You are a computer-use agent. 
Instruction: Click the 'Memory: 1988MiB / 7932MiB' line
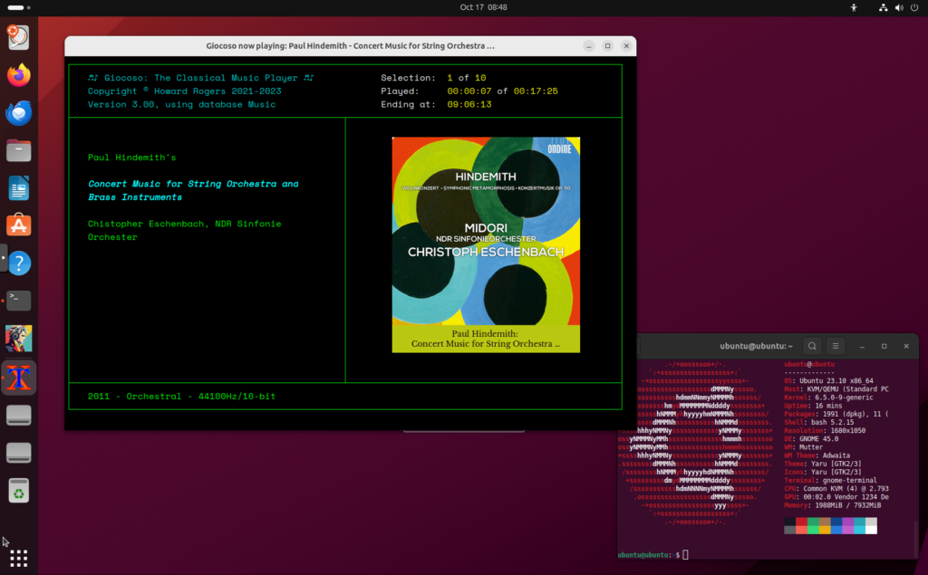point(833,505)
